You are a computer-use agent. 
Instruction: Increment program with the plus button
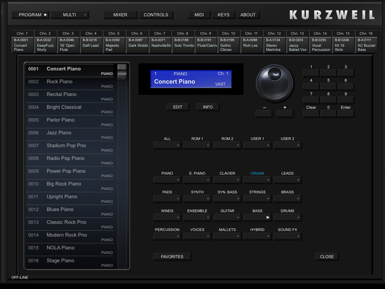285,114
